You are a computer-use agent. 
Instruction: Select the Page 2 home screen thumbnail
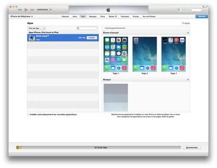pyautogui.click(x=145, y=54)
